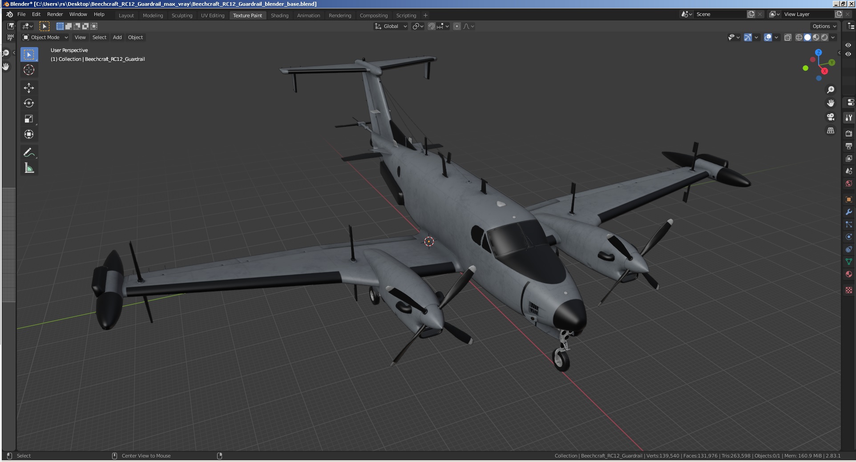Toggle viewport overlays display
The height and width of the screenshot is (462, 856).
[768, 37]
